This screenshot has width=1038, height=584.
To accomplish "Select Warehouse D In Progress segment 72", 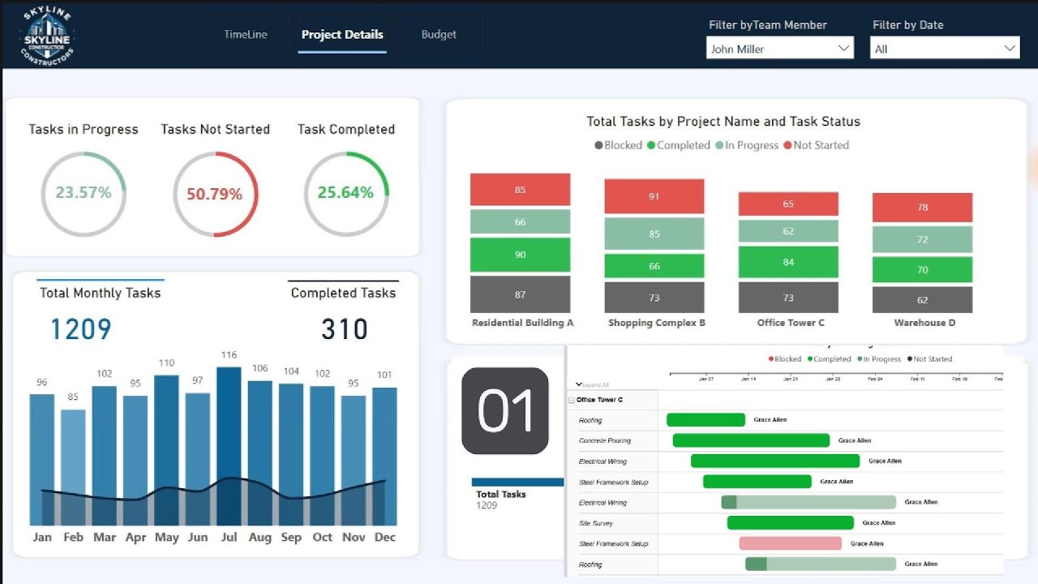I will (x=922, y=240).
